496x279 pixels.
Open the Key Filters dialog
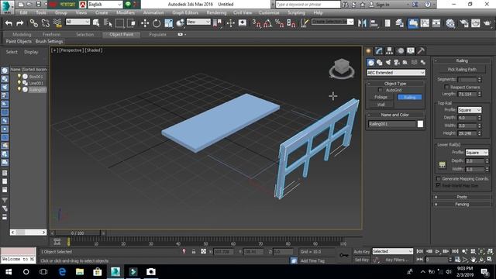click(x=397, y=260)
